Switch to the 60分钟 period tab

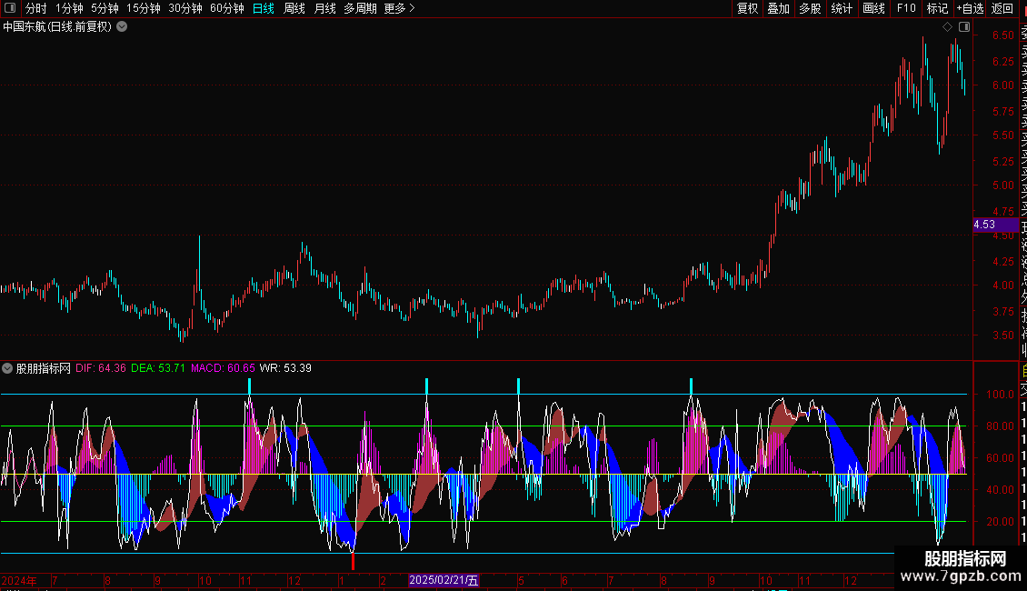pos(226,8)
